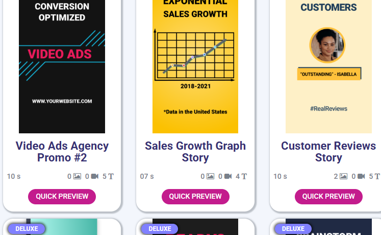Click Deluxe badge on the bottom middle card
The width and height of the screenshot is (381, 235).
coord(160,228)
